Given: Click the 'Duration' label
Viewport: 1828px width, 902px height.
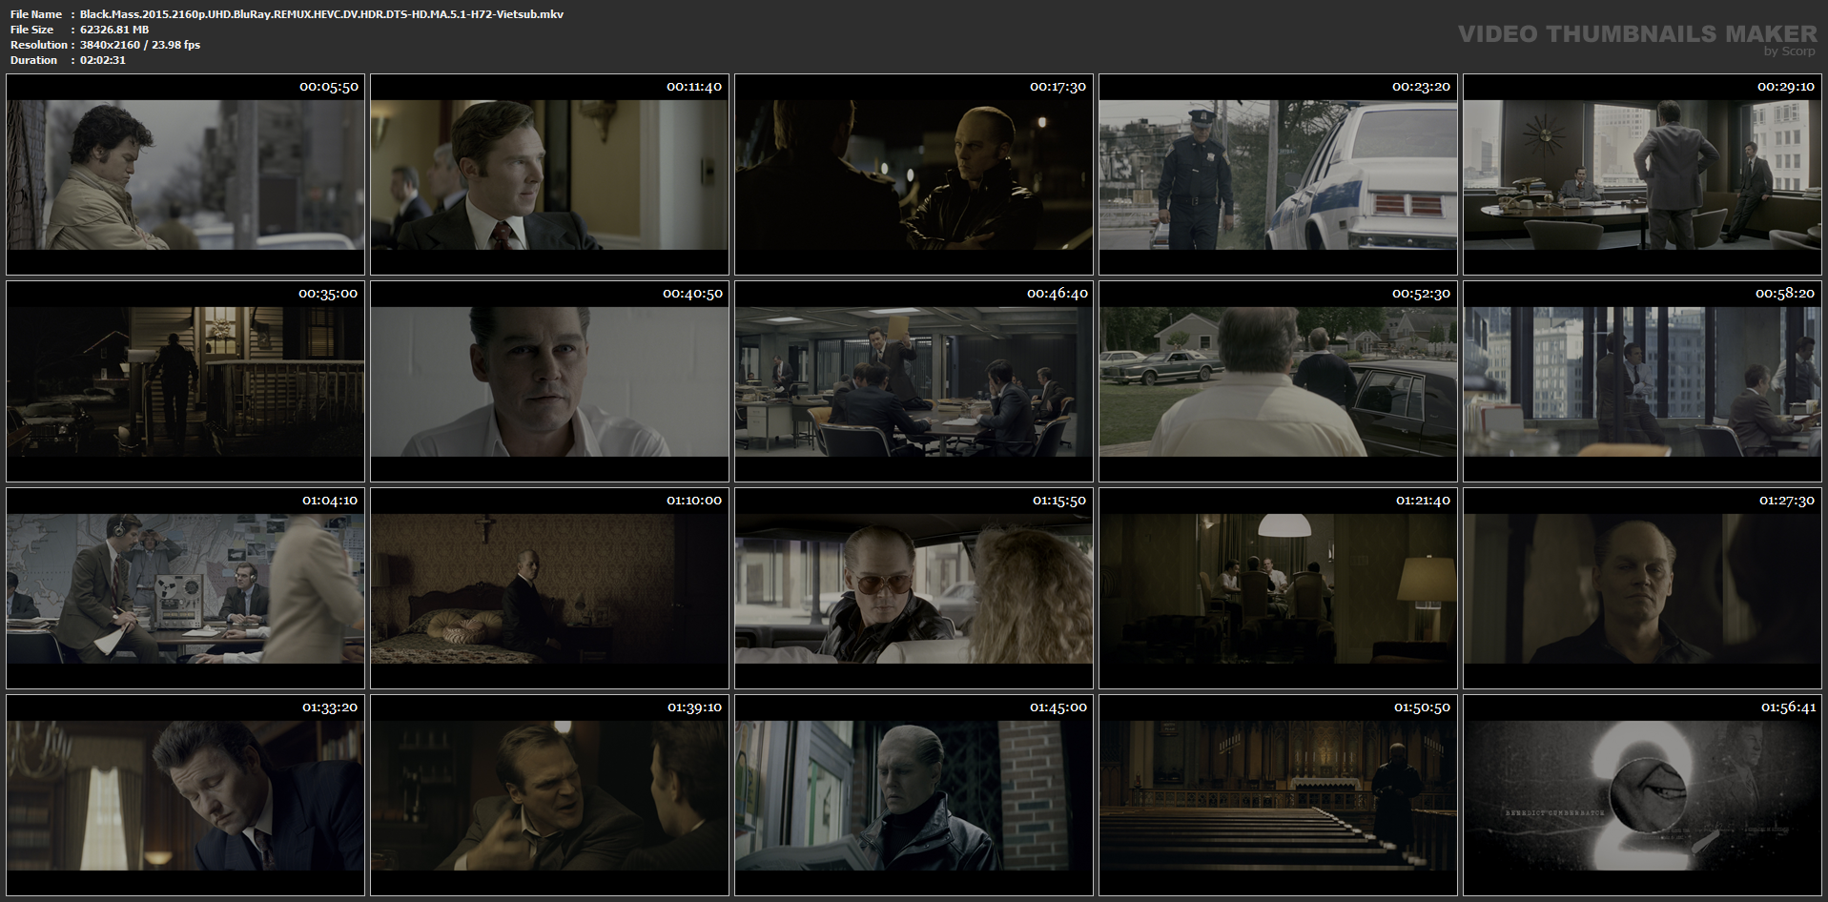Looking at the screenshot, I should pos(33,60).
